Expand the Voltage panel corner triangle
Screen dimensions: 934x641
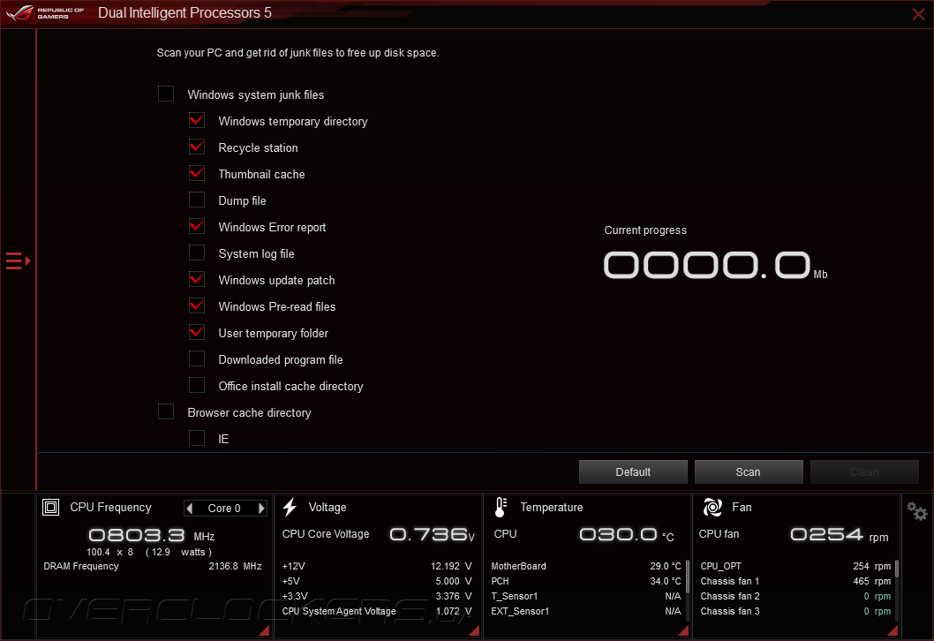pyautogui.click(x=474, y=630)
